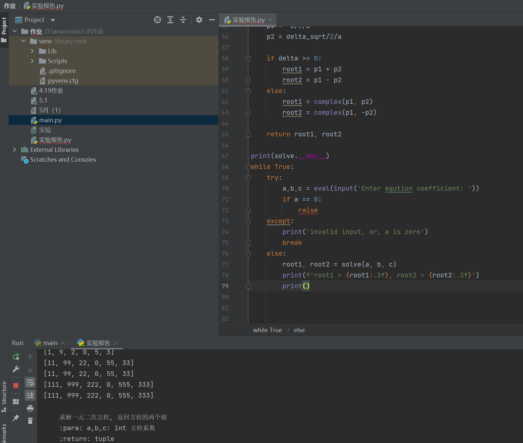Screen dimensions: 523x443
Task: Toggle scroll to end in Run console
Action: click(x=30, y=395)
